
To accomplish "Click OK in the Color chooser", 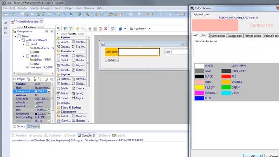I will [253, 156].
